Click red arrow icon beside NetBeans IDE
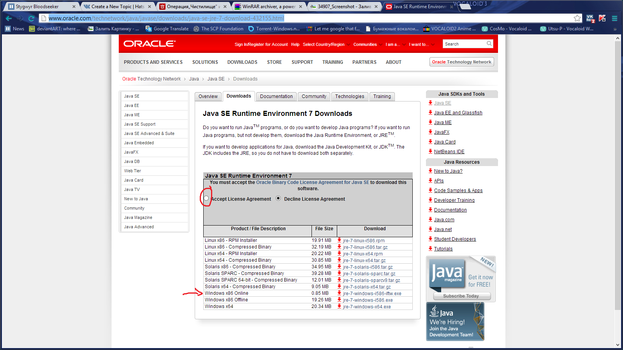623x350 pixels. tap(430, 151)
